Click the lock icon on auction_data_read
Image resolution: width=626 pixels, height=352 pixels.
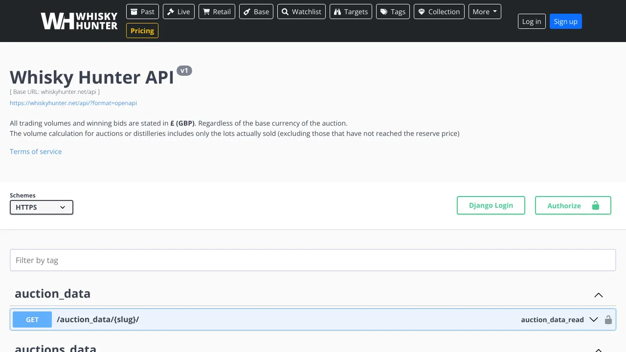tap(608, 320)
